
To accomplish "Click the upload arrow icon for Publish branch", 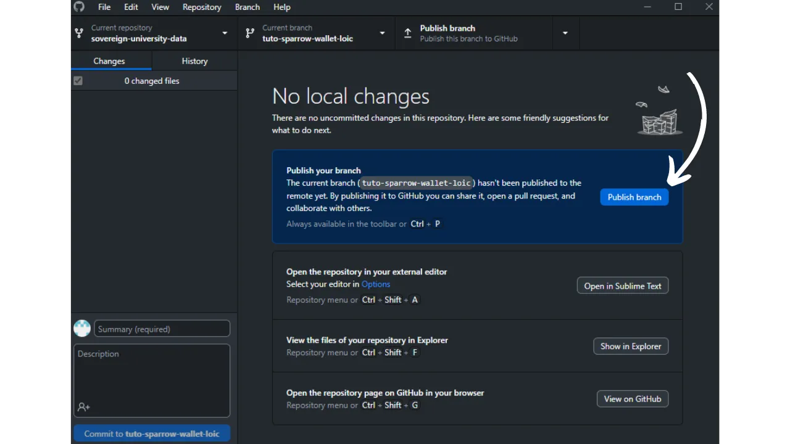I will tap(407, 33).
